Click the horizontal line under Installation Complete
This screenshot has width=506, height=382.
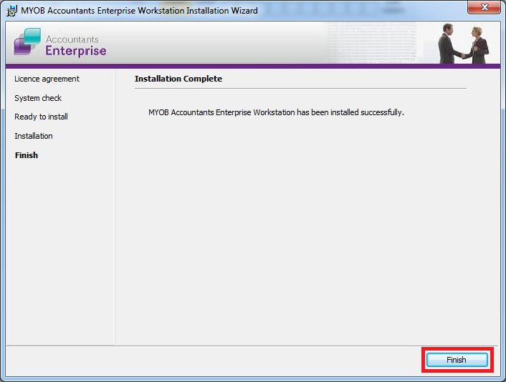point(300,89)
